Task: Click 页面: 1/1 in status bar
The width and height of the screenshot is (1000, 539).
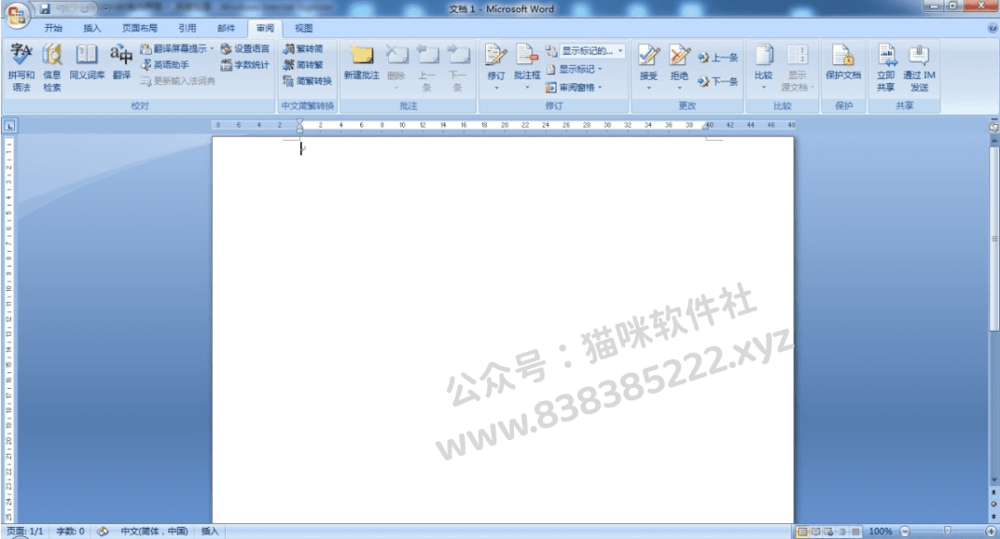Action: pyautogui.click(x=25, y=532)
